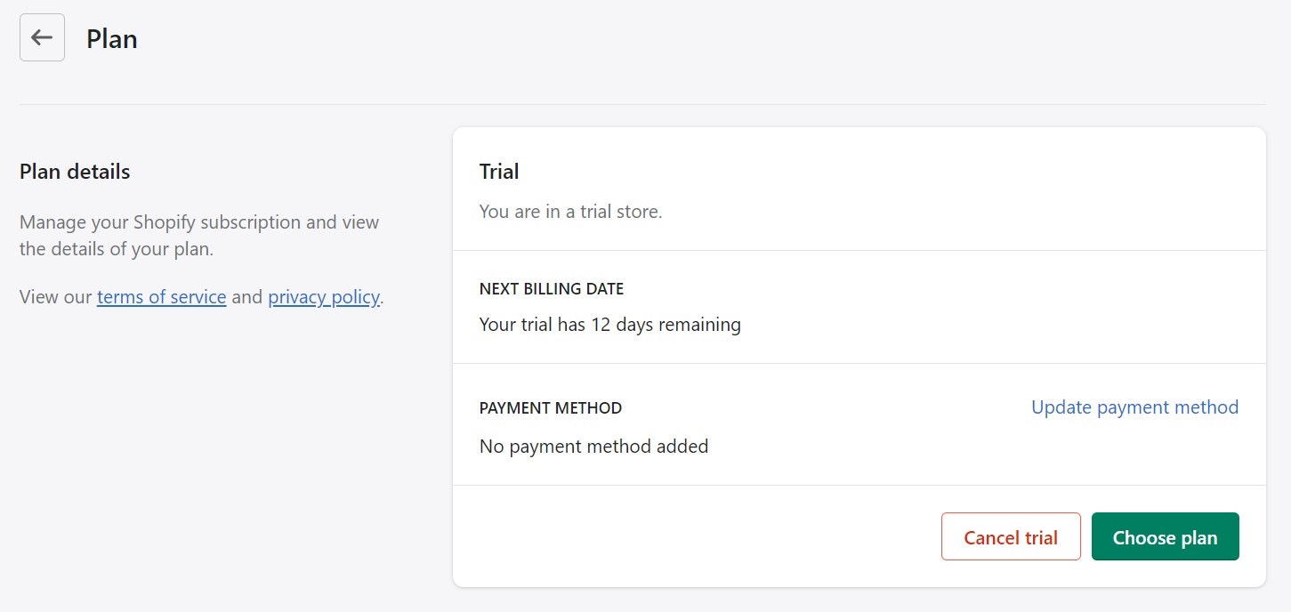This screenshot has width=1291, height=612.
Task: Select the Plan details heading
Action: (x=74, y=171)
